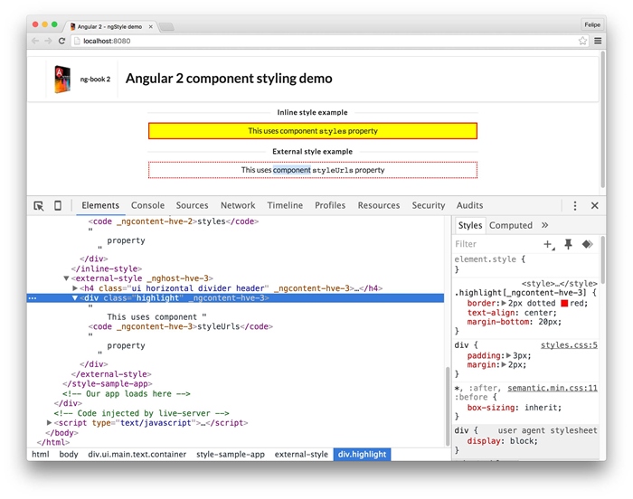The height and width of the screenshot is (499, 633).
Task: Show more tabs with the Styles chevron
Action: tap(544, 225)
